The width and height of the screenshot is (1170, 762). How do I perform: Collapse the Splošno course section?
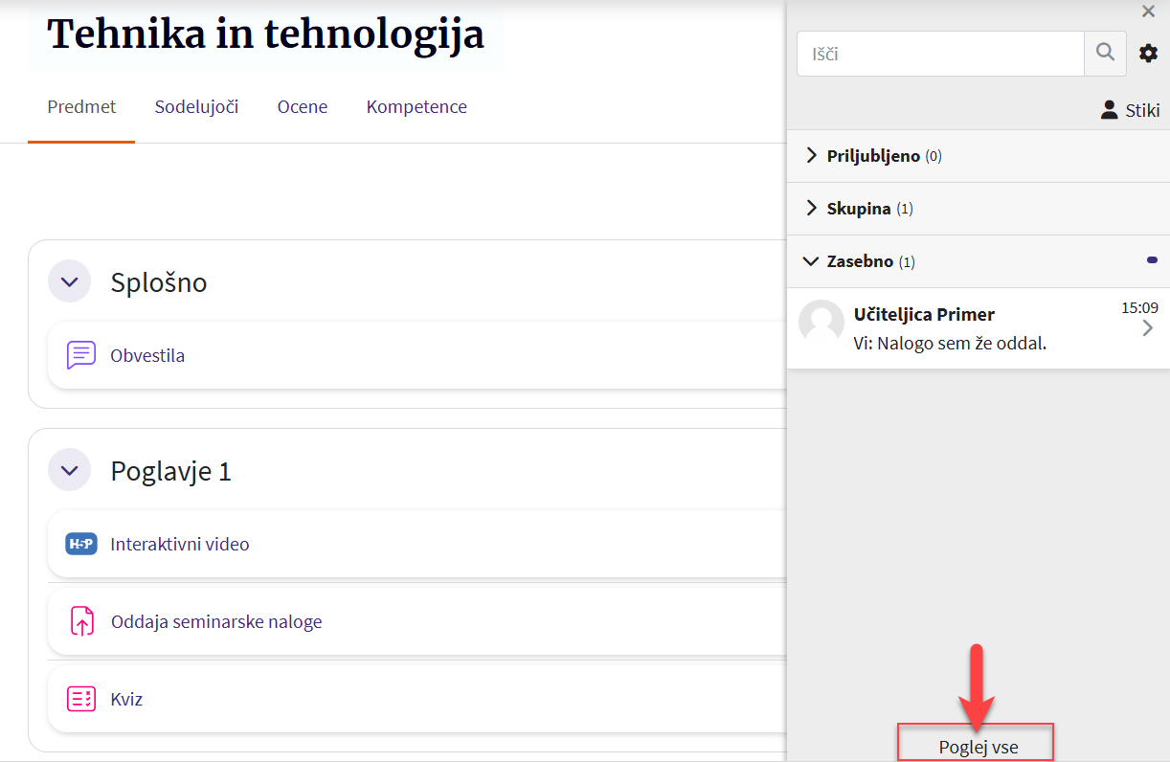click(x=69, y=282)
